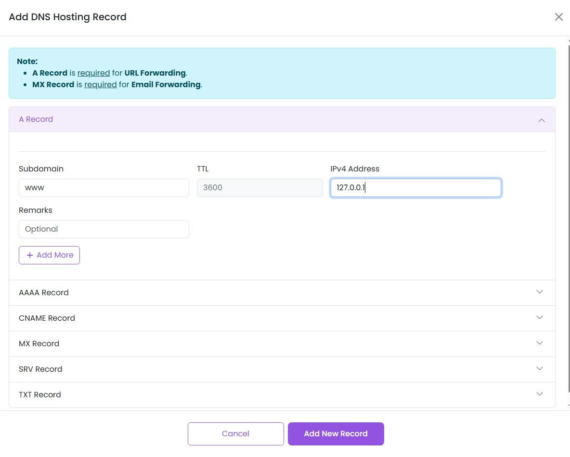Click the down chevron beside TXT Record
The width and height of the screenshot is (570, 457).
click(x=540, y=394)
